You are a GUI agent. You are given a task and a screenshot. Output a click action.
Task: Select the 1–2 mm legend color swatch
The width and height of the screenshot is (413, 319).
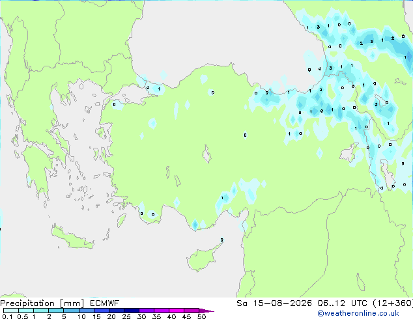point(41,311)
